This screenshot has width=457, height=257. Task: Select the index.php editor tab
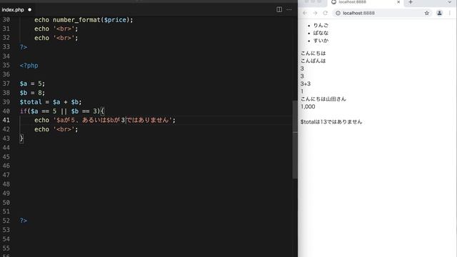click(x=13, y=9)
